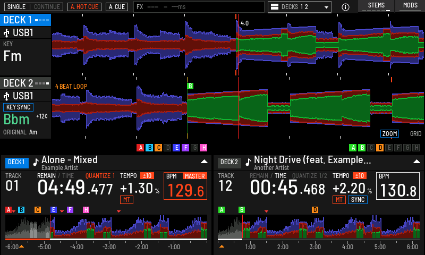Select GRID waveform mode
Screen dimensions: 425x255
[415, 133]
